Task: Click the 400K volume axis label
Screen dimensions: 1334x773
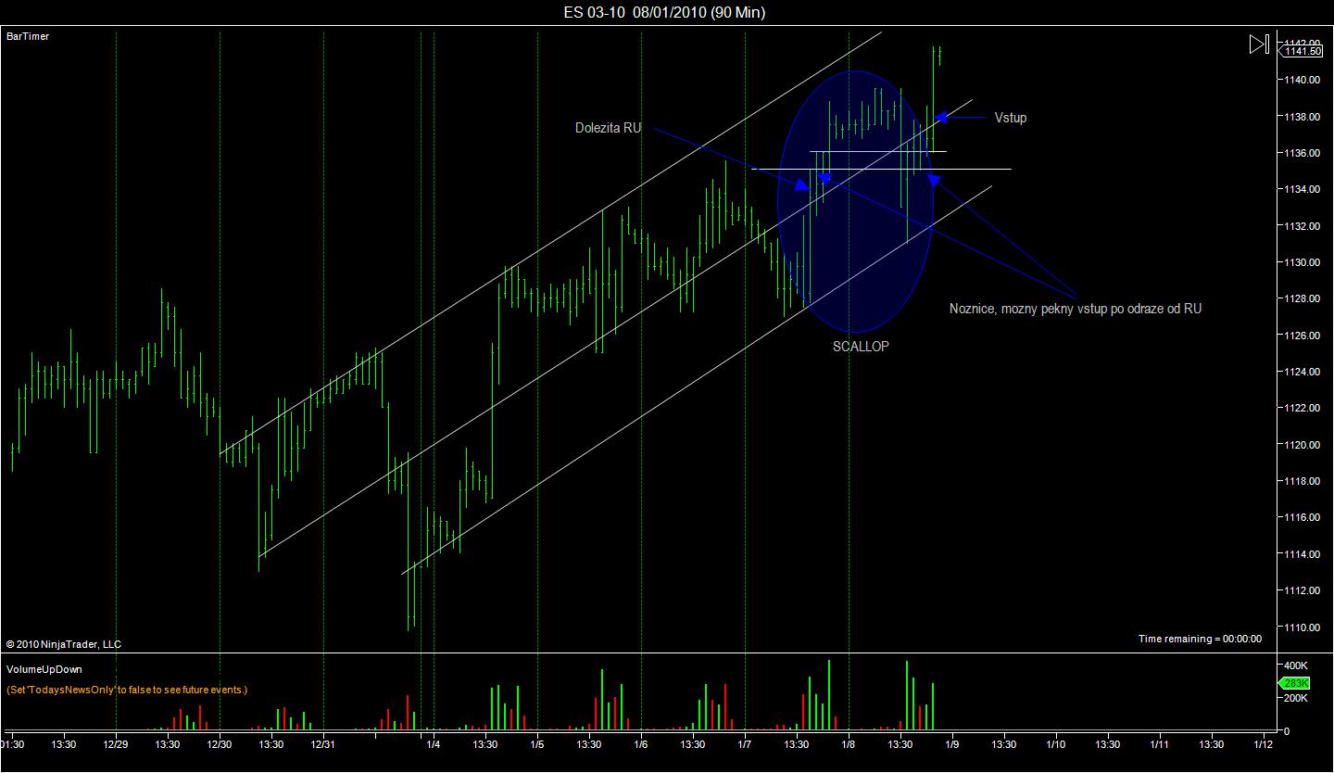Action: (x=1295, y=665)
